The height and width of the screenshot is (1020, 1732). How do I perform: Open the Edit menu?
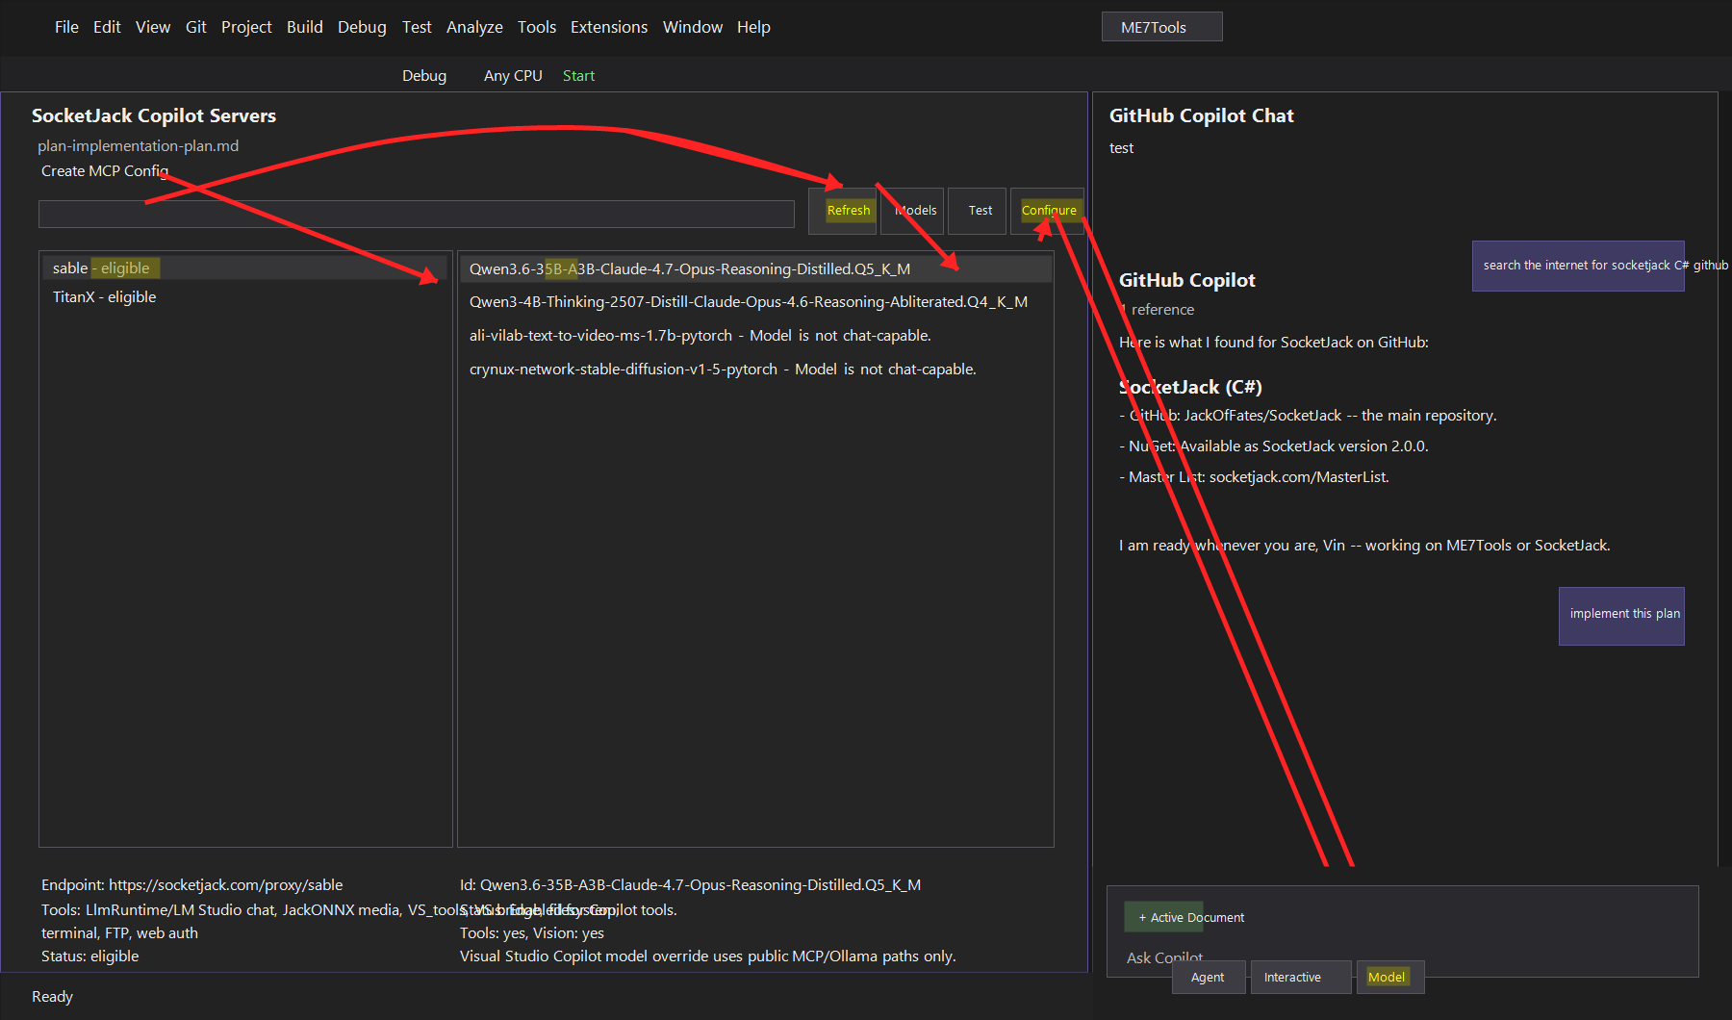pyautogui.click(x=107, y=27)
